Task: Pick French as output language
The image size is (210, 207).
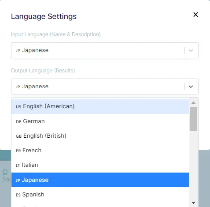Action: [x=100, y=151]
